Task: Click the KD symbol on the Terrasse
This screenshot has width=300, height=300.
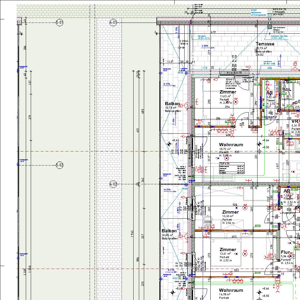Action: [x=295, y=63]
